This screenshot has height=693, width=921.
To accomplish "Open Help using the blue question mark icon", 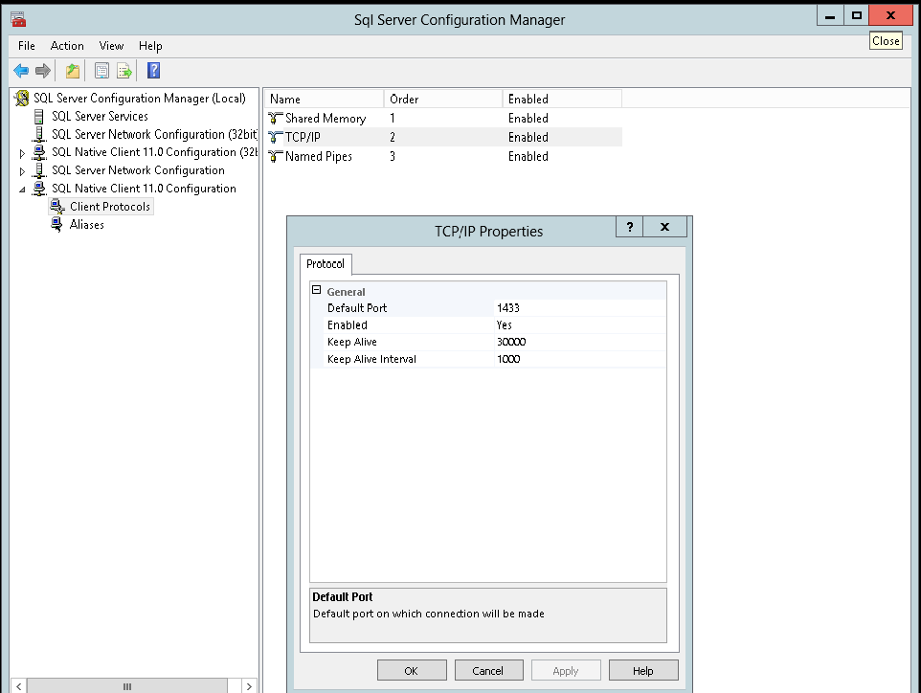I will point(153,70).
